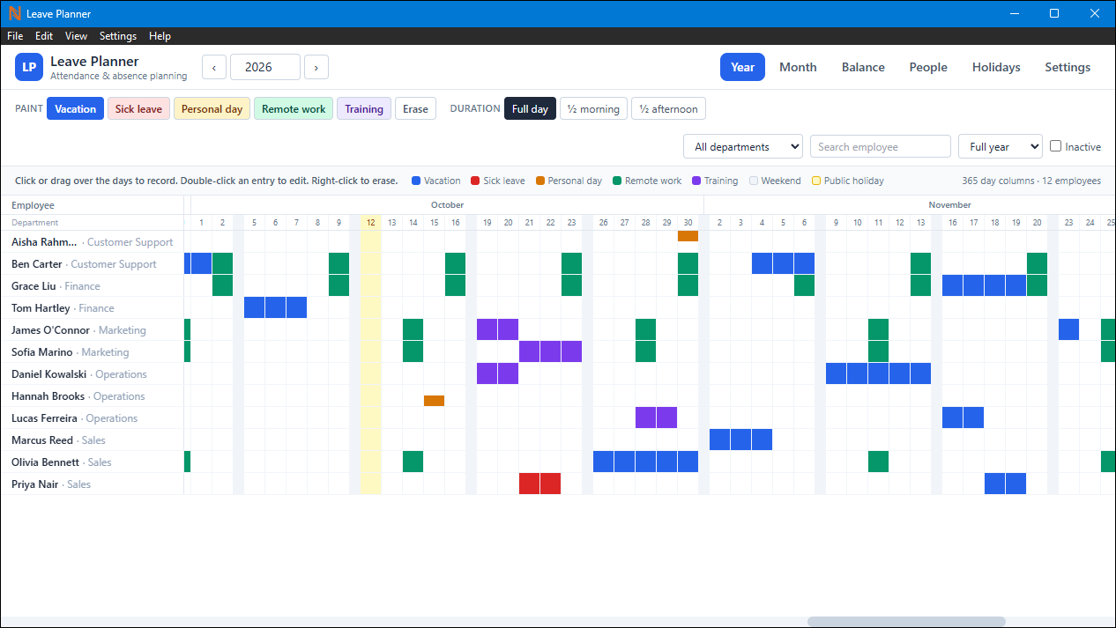Click the Remote work green legend marker

(617, 181)
